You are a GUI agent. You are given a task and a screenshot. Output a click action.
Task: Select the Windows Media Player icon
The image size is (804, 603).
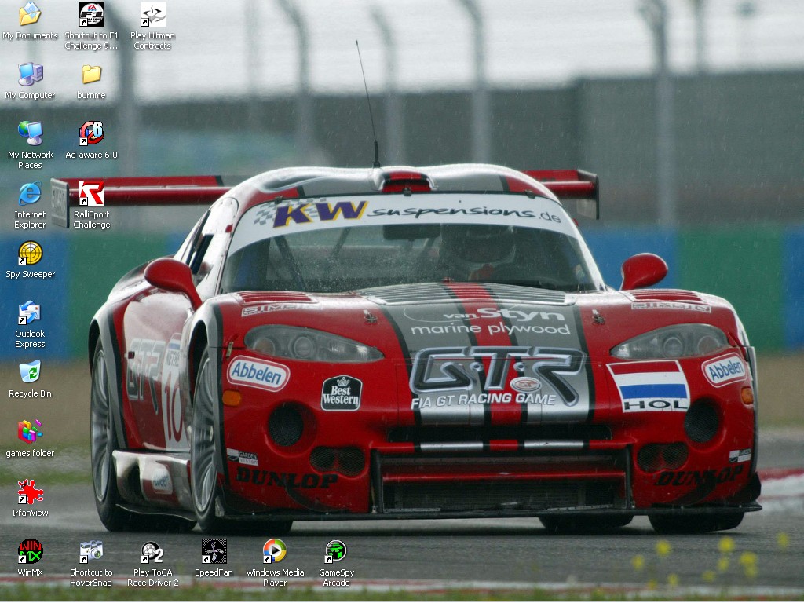tap(275, 552)
